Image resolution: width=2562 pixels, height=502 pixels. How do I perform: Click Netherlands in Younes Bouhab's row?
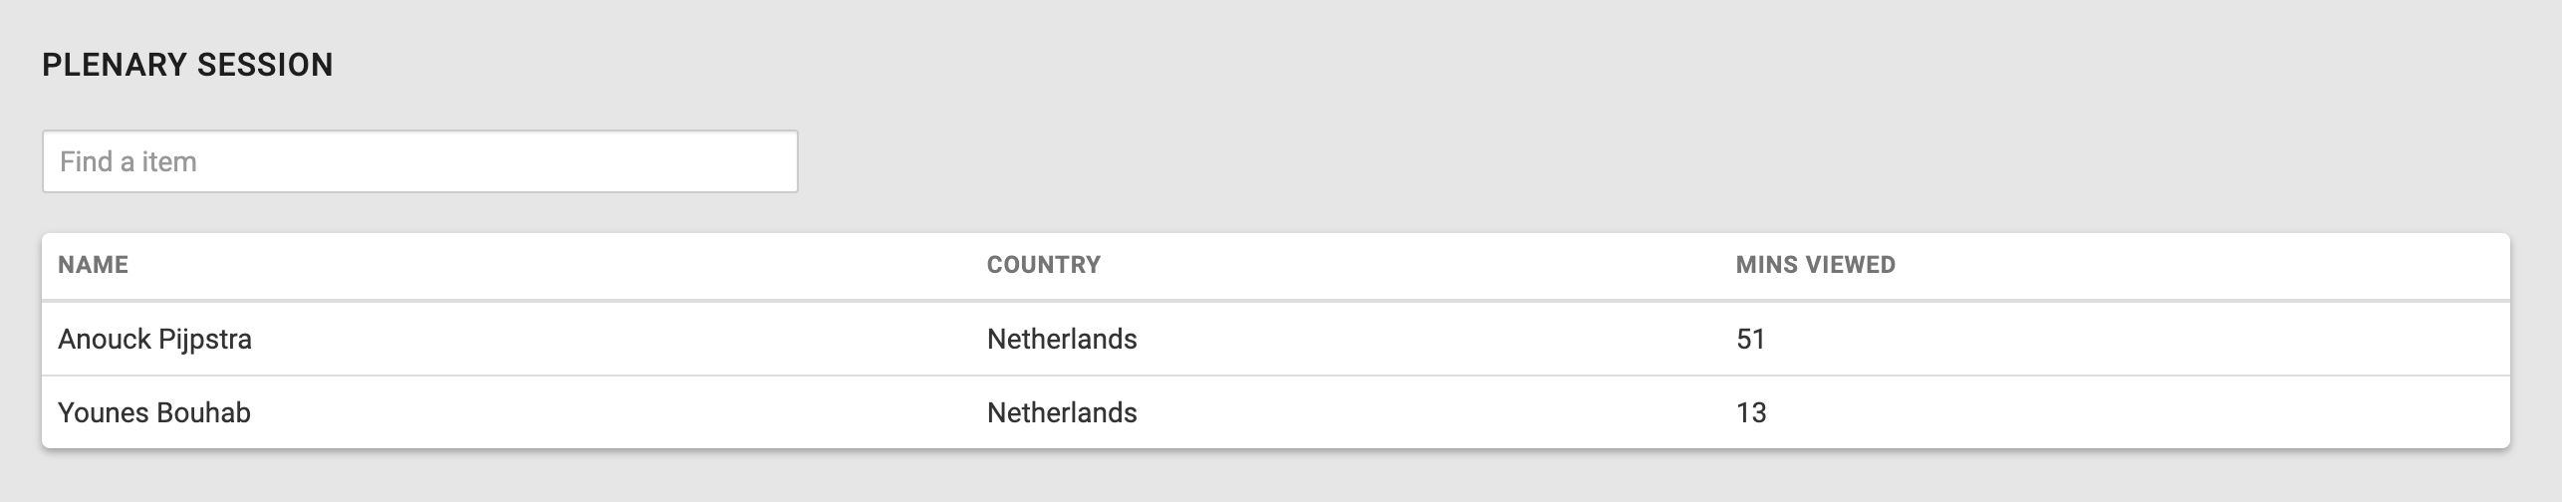(x=1062, y=413)
